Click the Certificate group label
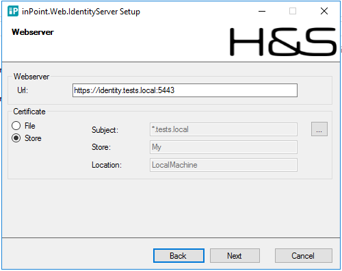 (x=29, y=112)
